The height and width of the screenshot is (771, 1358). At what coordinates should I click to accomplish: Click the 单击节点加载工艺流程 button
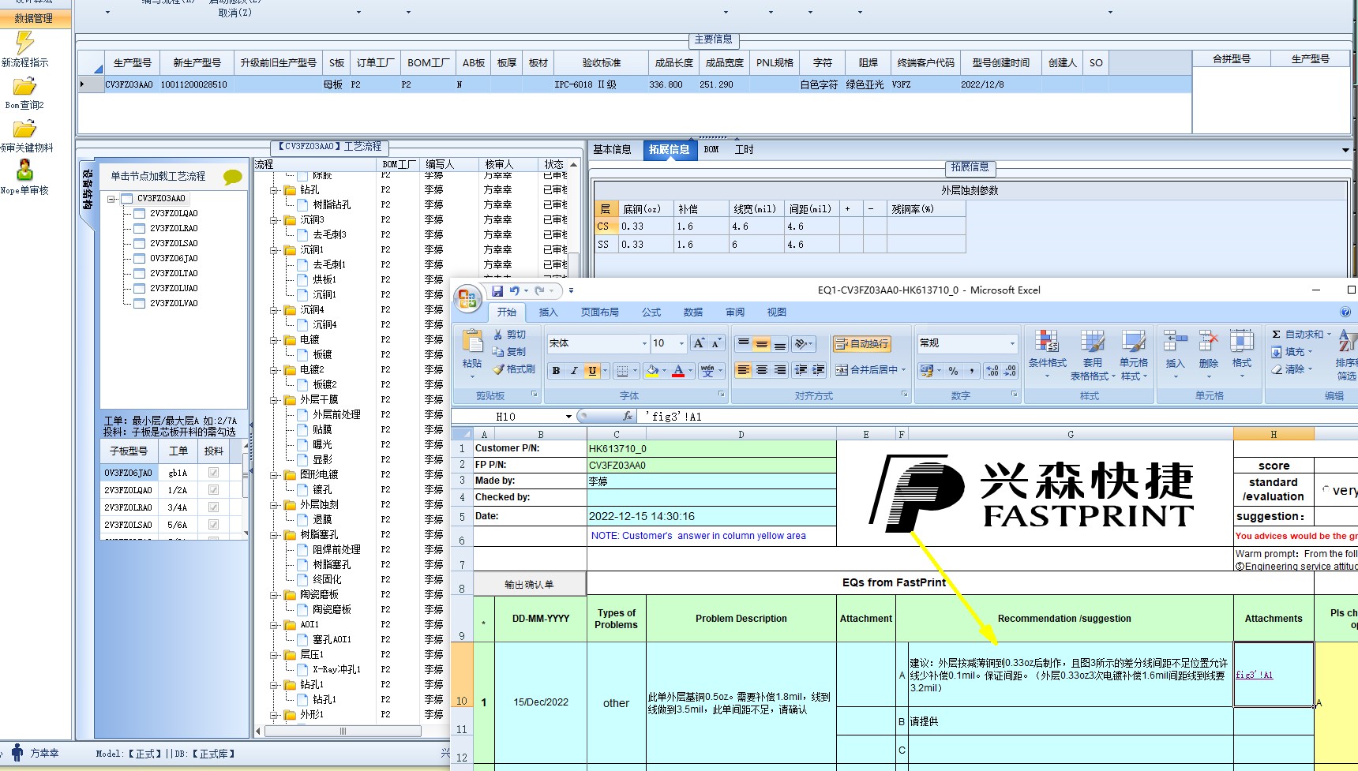click(158, 177)
